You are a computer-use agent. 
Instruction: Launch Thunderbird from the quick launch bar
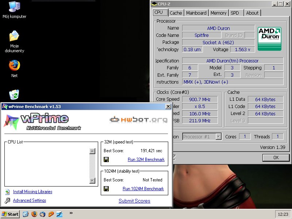tap(42, 214)
